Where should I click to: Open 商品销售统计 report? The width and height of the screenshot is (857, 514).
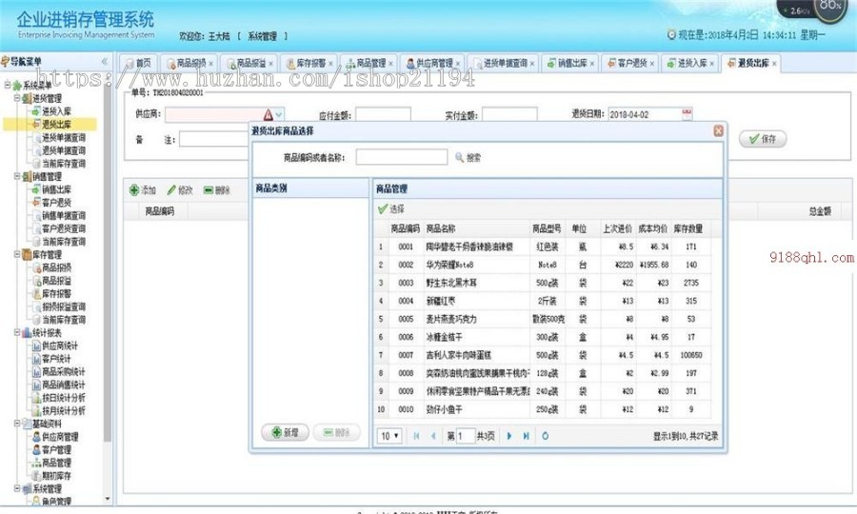pos(64,385)
